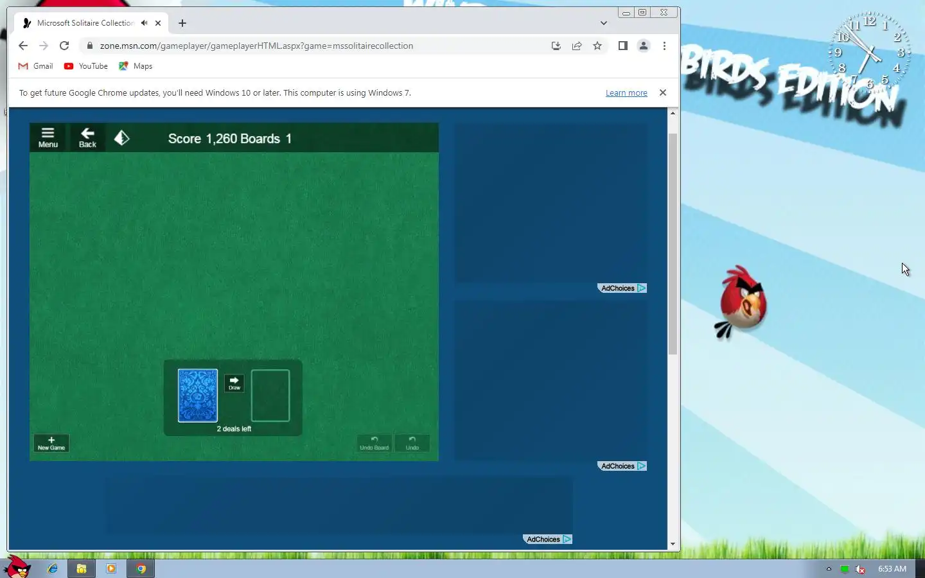This screenshot has width=925, height=578.
Task: Open Maps bookmark
Action: click(136, 66)
